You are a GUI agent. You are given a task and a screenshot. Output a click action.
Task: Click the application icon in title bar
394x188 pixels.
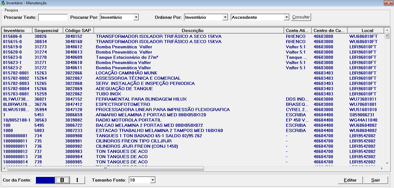[3, 3]
